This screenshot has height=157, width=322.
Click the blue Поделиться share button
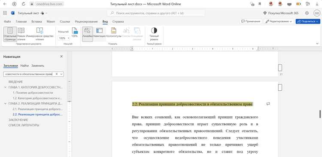coord(308,21)
